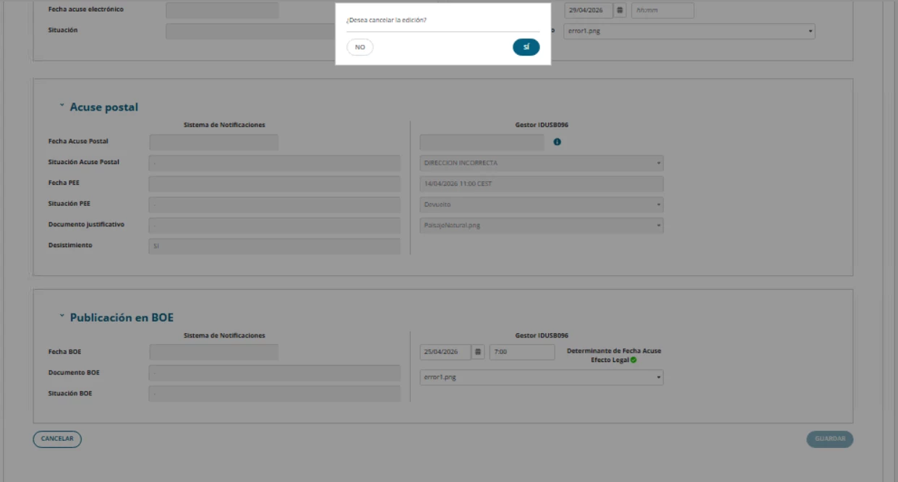Click the 29/04/2026 date field
This screenshot has width=898, height=482.
click(x=589, y=10)
